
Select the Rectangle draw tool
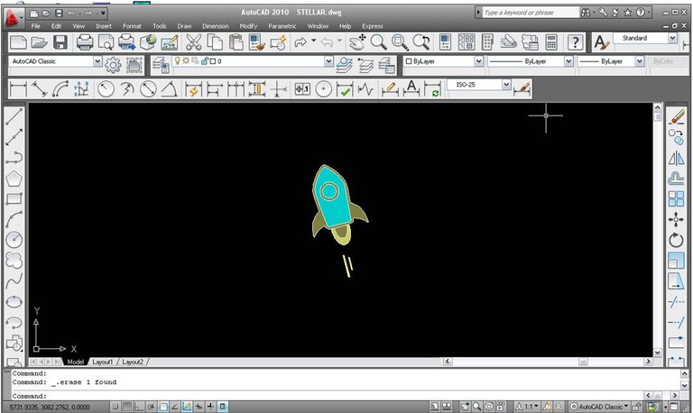[14, 198]
